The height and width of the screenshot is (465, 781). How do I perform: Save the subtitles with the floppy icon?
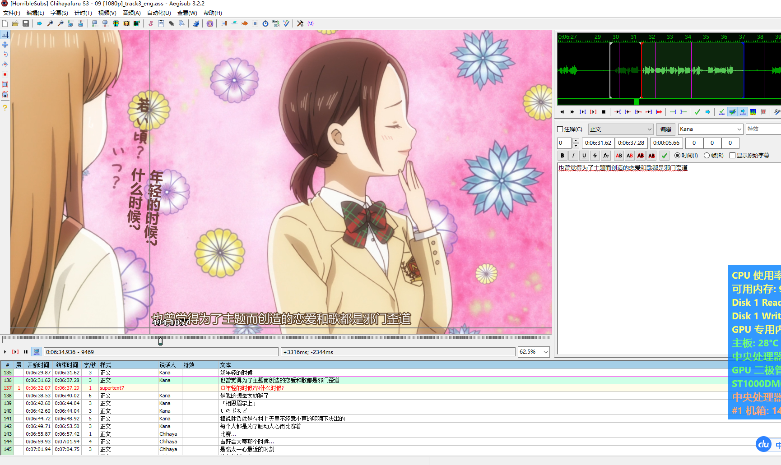26,23
